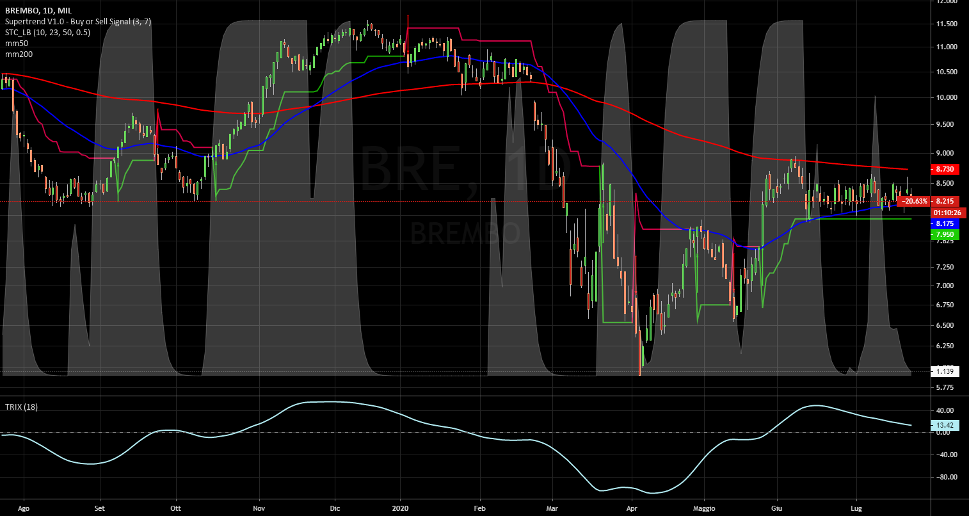
Task: Click the 9.500 price axis label
Action: tap(946, 125)
